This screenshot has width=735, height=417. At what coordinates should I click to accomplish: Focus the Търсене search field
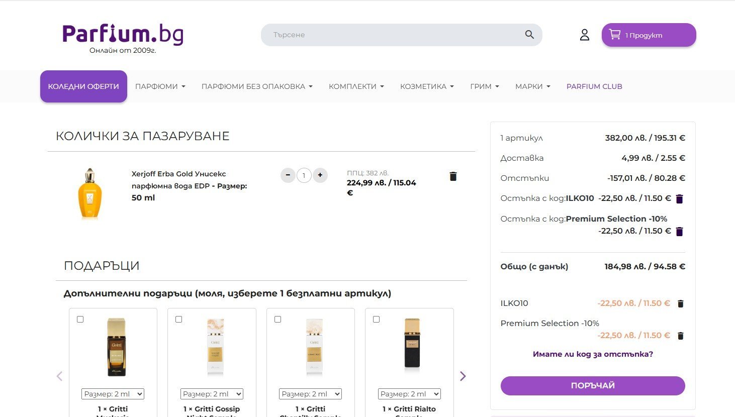click(392, 35)
